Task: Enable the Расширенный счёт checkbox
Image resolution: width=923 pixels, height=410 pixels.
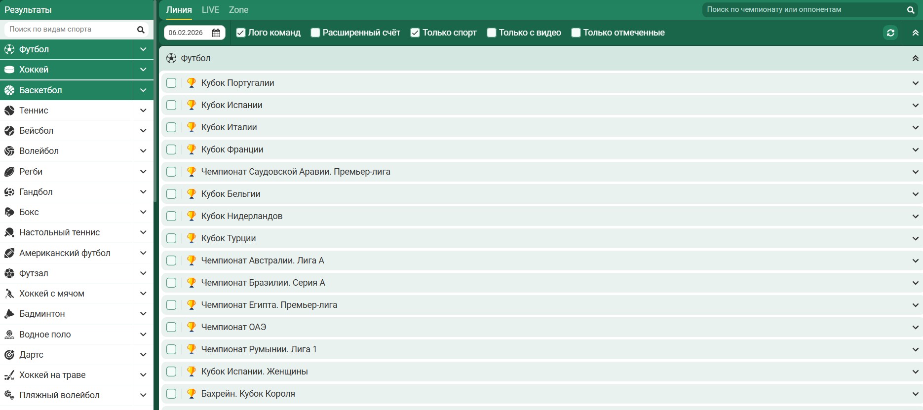Action: pos(315,33)
